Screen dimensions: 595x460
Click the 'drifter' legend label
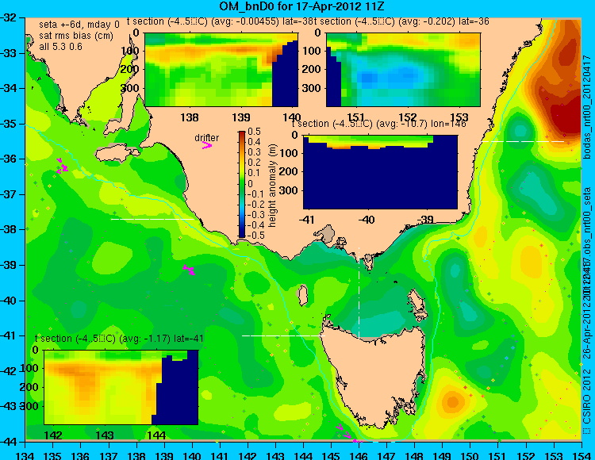[x=206, y=138]
